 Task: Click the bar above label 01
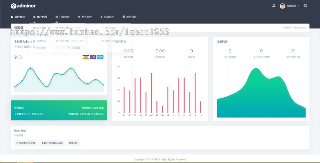point(124,100)
